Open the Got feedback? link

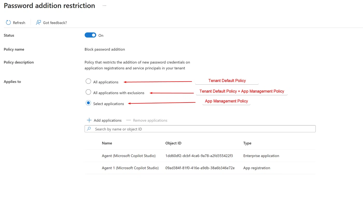click(55, 23)
